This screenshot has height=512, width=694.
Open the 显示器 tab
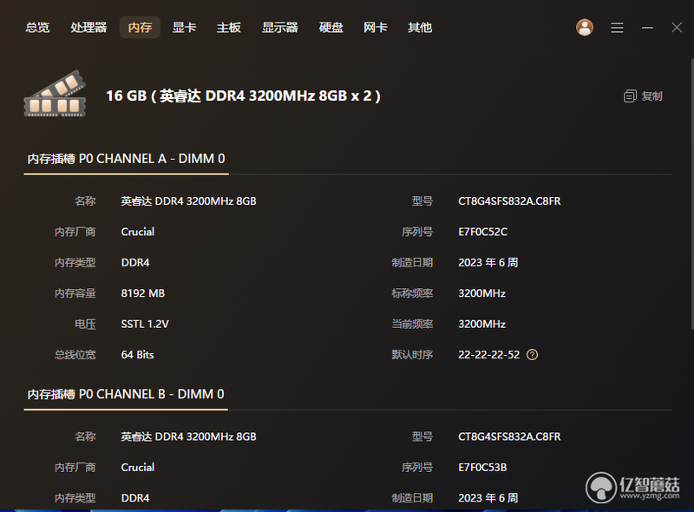click(279, 28)
